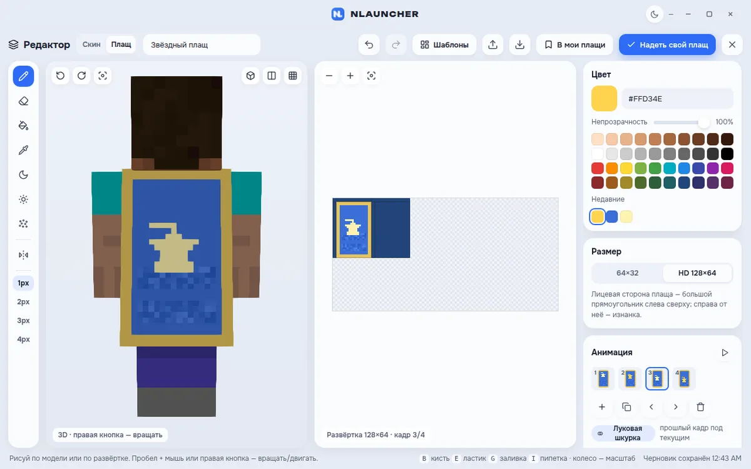751x469 pixels.
Task: Select the eyedropper tool
Action: click(24, 150)
